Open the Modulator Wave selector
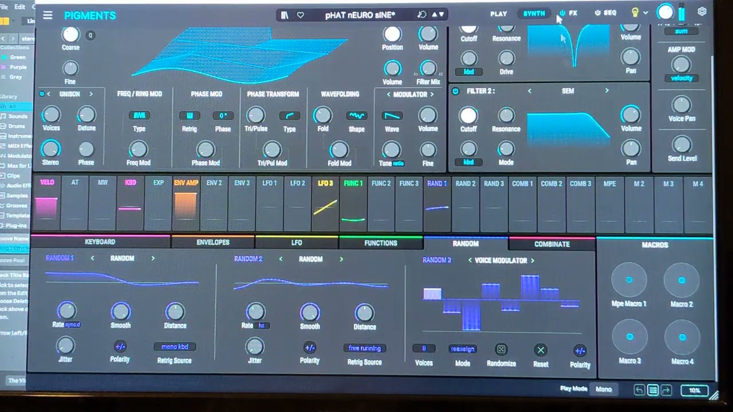 [x=392, y=116]
